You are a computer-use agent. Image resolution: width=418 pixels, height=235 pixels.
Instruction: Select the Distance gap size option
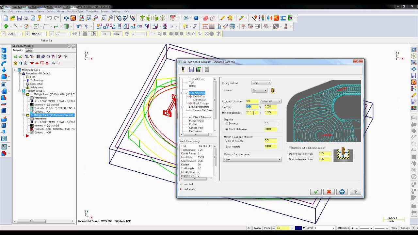tap(227, 124)
